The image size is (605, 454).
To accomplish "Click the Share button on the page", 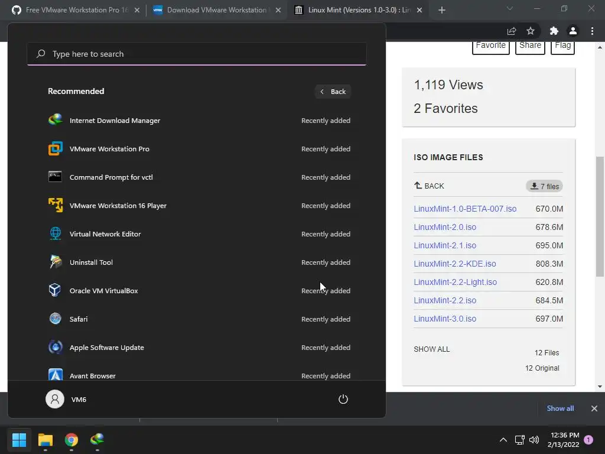I will (x=530, y=46).
